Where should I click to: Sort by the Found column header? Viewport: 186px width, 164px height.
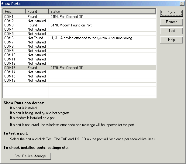pos(37,12)
